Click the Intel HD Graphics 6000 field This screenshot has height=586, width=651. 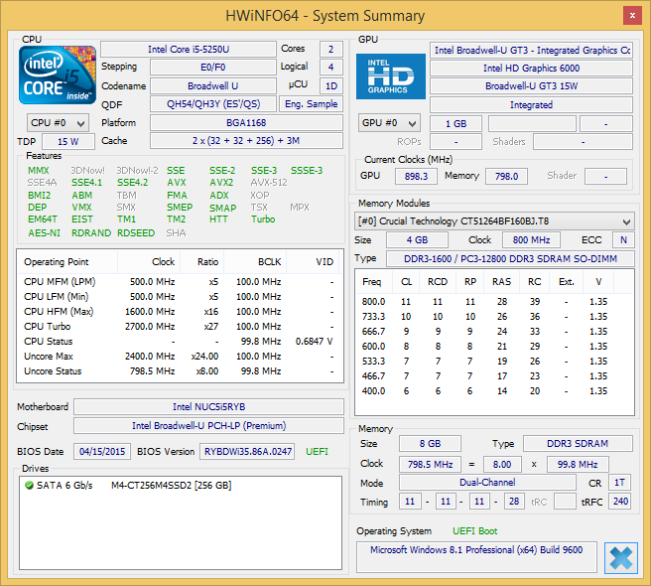pos(531,68)
